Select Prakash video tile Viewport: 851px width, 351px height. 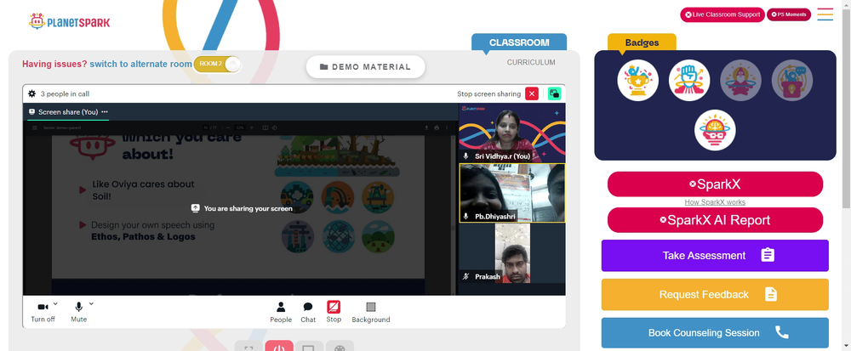point(511,253)
